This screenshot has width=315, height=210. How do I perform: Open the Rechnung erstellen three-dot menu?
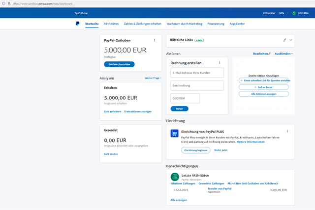[220, 63]
